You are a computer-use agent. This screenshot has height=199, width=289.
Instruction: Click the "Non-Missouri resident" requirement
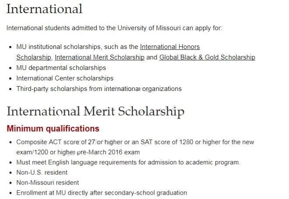point(48,182)
